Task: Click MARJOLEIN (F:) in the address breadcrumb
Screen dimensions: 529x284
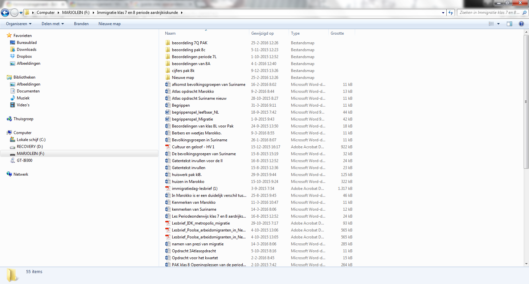Action: pos(76,13)
